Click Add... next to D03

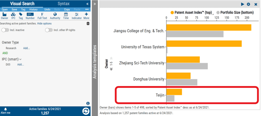[21, 64]
